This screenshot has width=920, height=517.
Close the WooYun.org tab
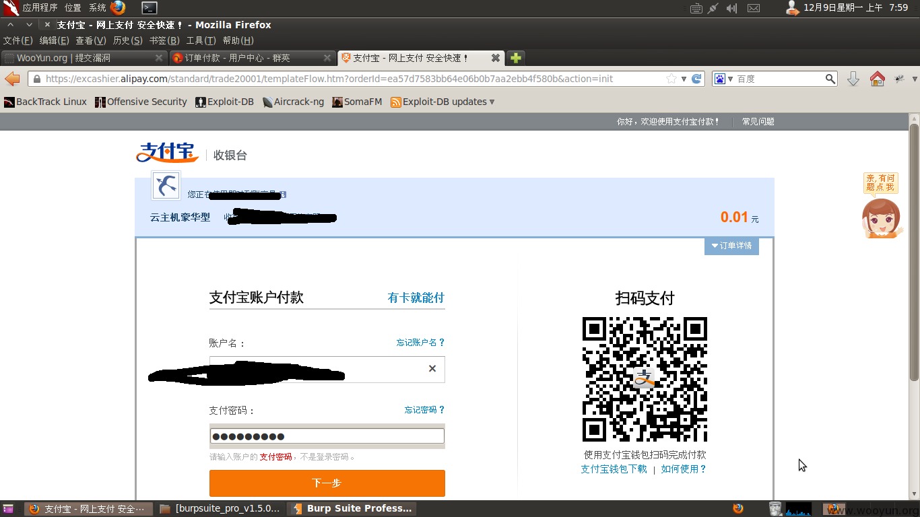(159, 58)
